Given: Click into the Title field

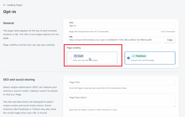Looking at the screenshot, I should pos(121,26).
